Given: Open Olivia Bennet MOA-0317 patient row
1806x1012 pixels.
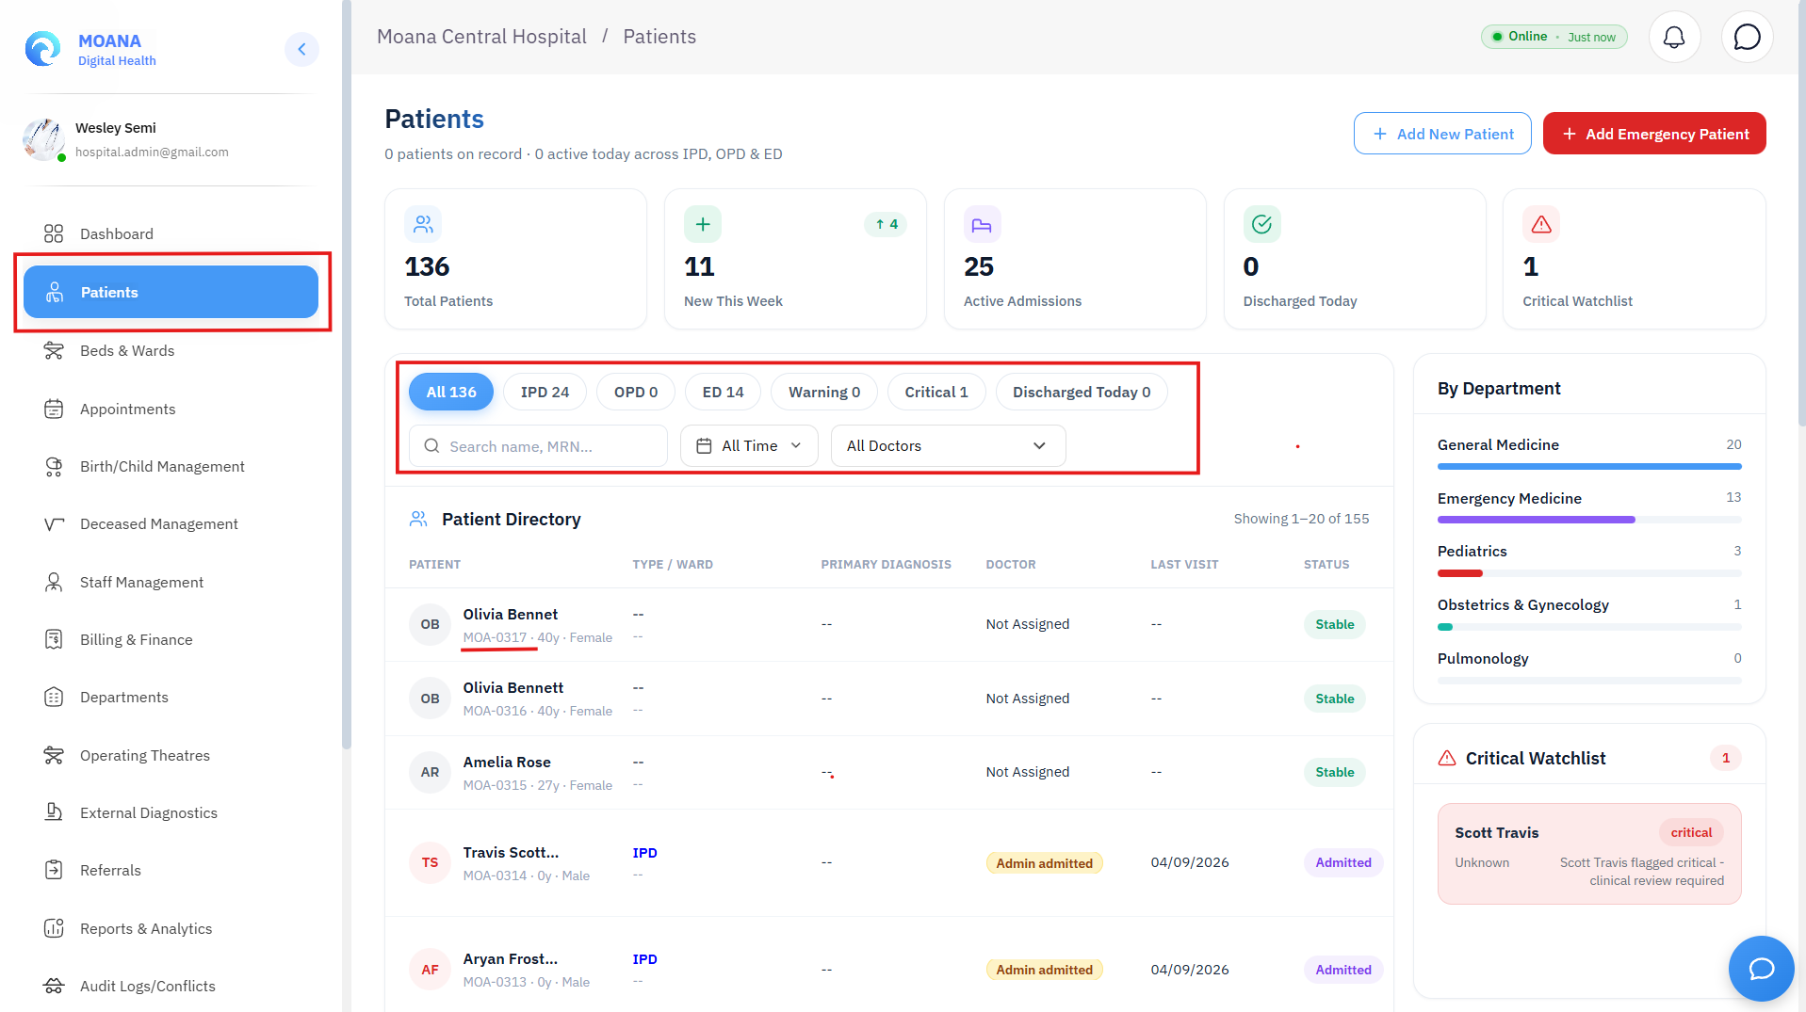Looking at the screenshot, I should tap(888, 625).
